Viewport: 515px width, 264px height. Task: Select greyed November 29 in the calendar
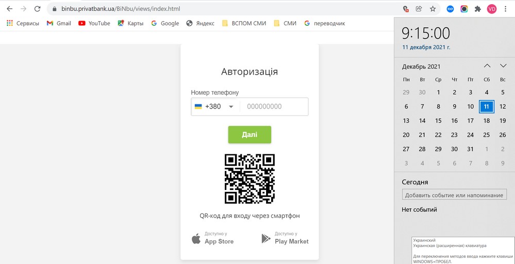[x=406, y=93]
